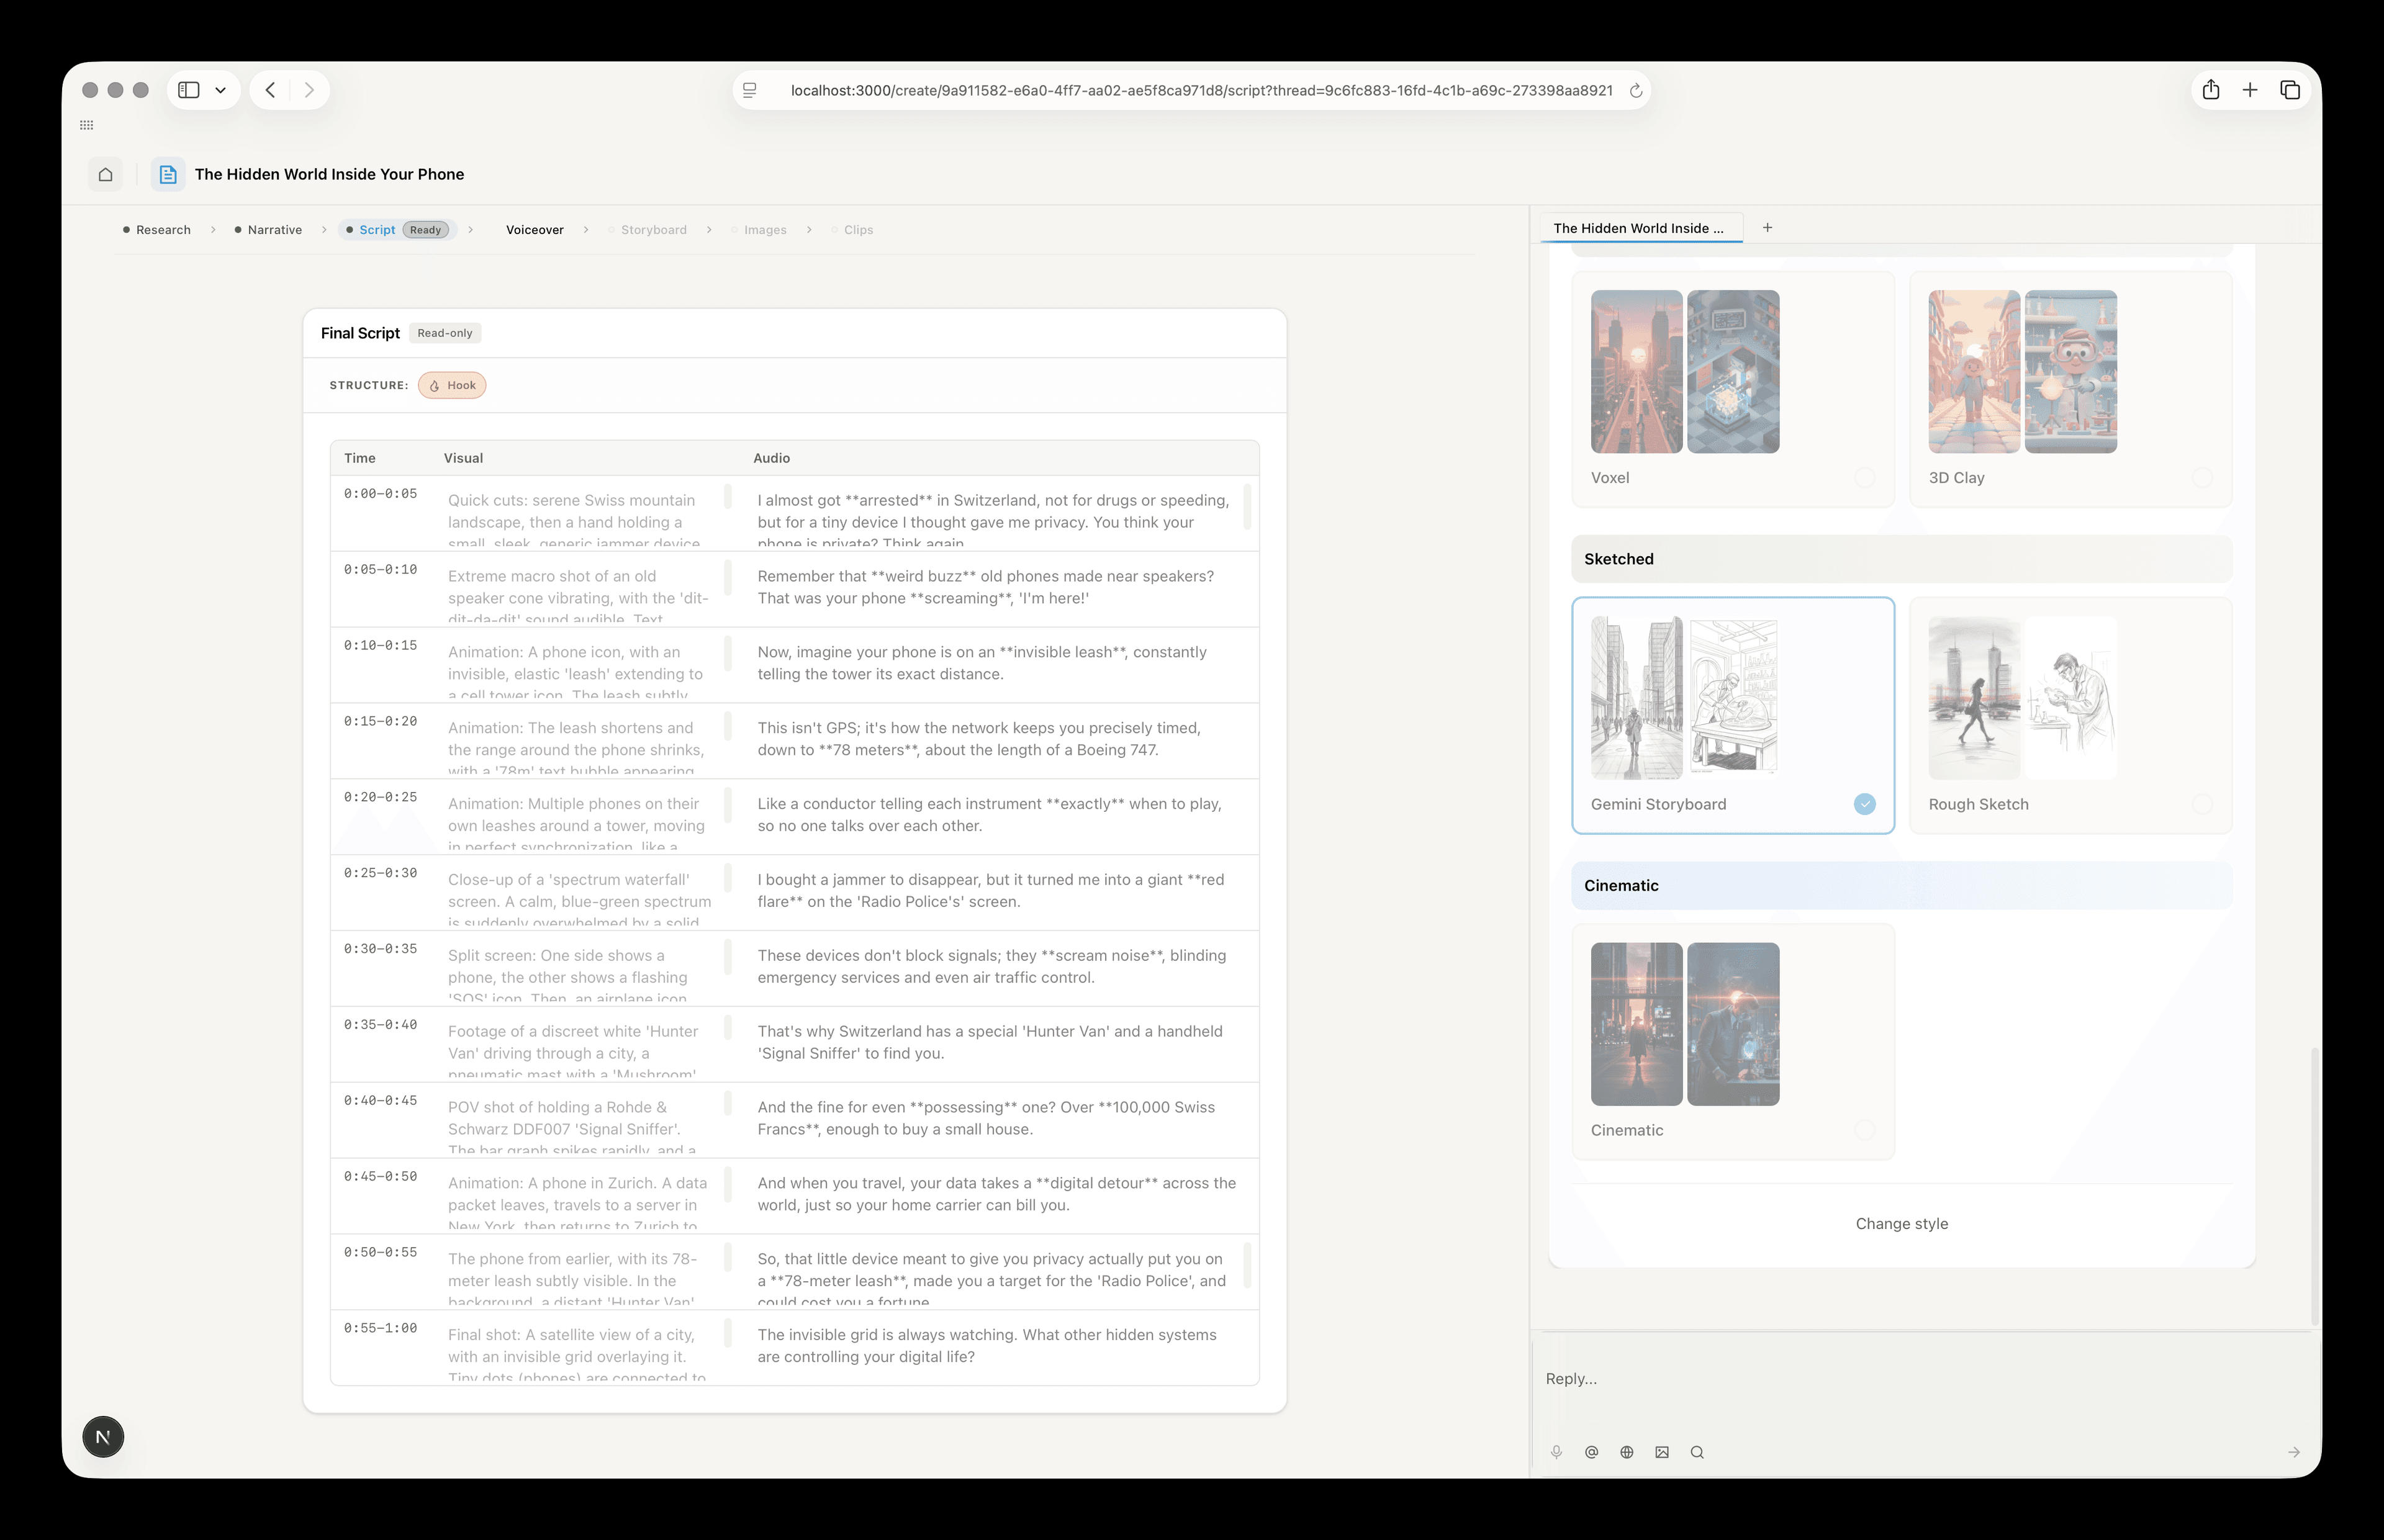Select The Hidden World Inside tab
Image resolution: width=2384 pixels, height=1540 pixels.
[1639, 228]
